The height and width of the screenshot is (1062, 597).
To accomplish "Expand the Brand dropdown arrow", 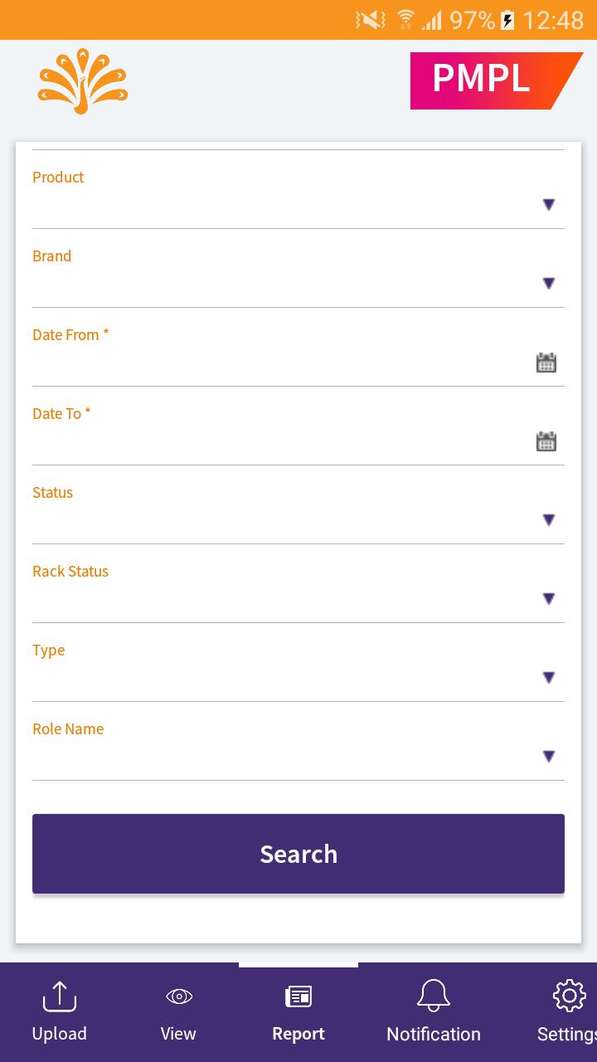I will click(x=548, y=284).
